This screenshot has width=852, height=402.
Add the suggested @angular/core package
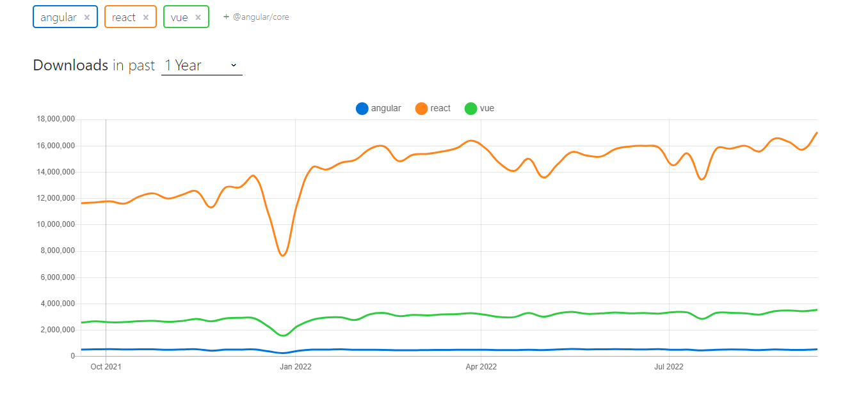(261, 17)
